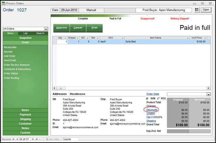216x143 pixels.
Task: Create new record from navigator bar
Action: 42,139
